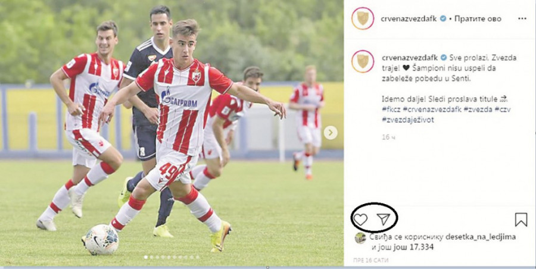Select the first carousel indicator dot
The height and width of the screenshot is (269, 536).
[146, 257]
